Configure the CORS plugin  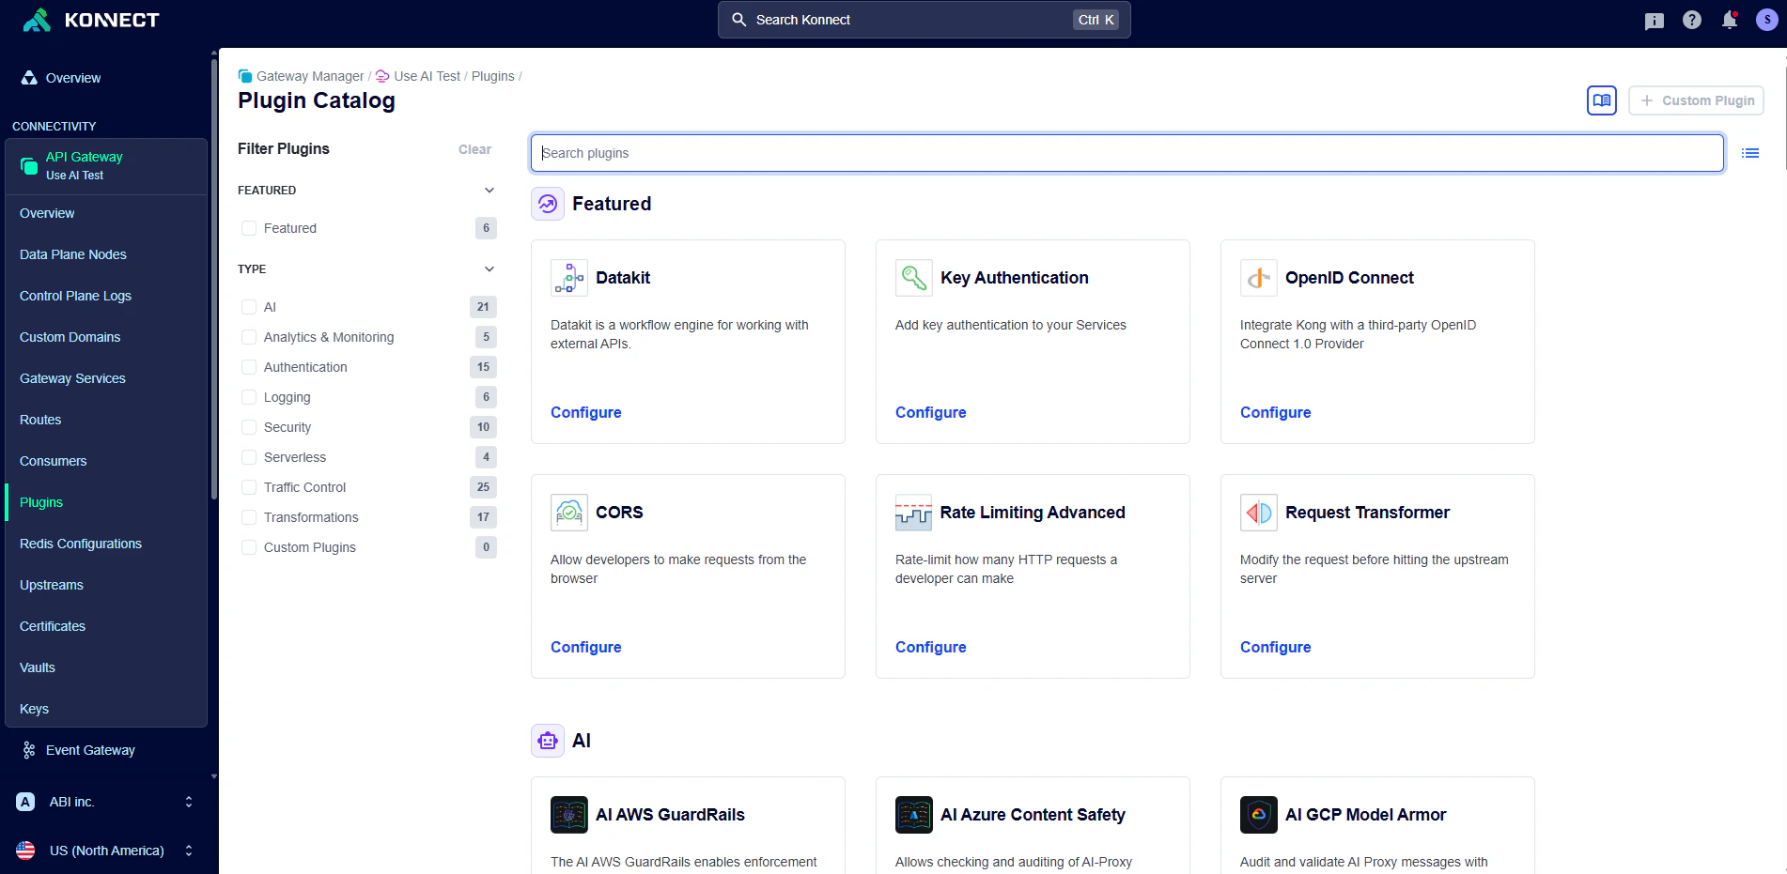tap(586, 647)
